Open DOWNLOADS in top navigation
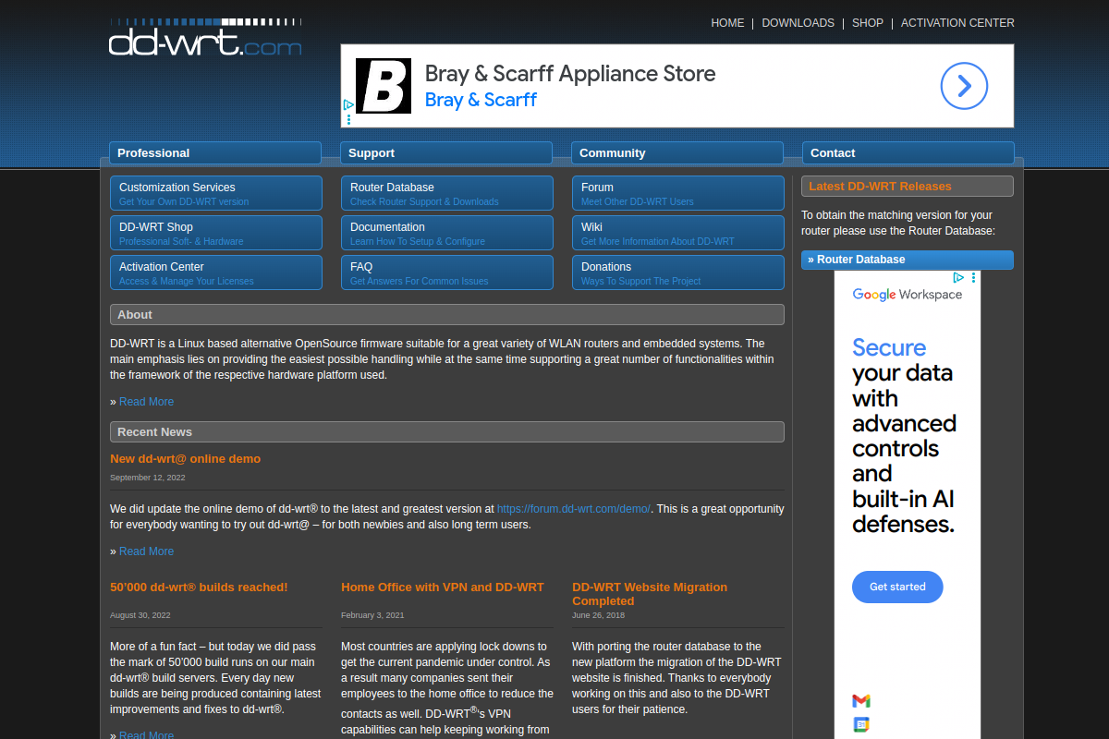Screen dimensions: 1109x739 point(798,23)
